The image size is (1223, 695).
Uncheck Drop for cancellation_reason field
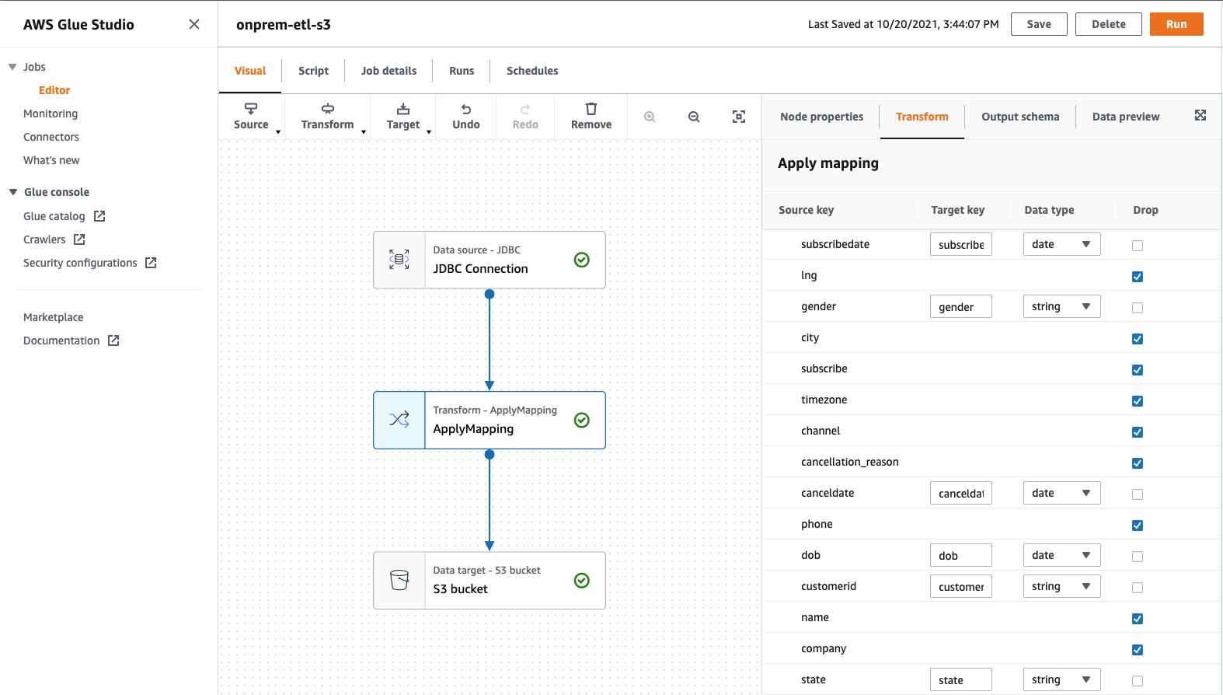1138,463
